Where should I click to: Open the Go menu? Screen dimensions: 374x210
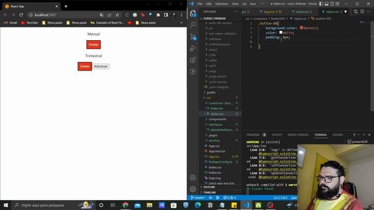(x=244, y=3)
